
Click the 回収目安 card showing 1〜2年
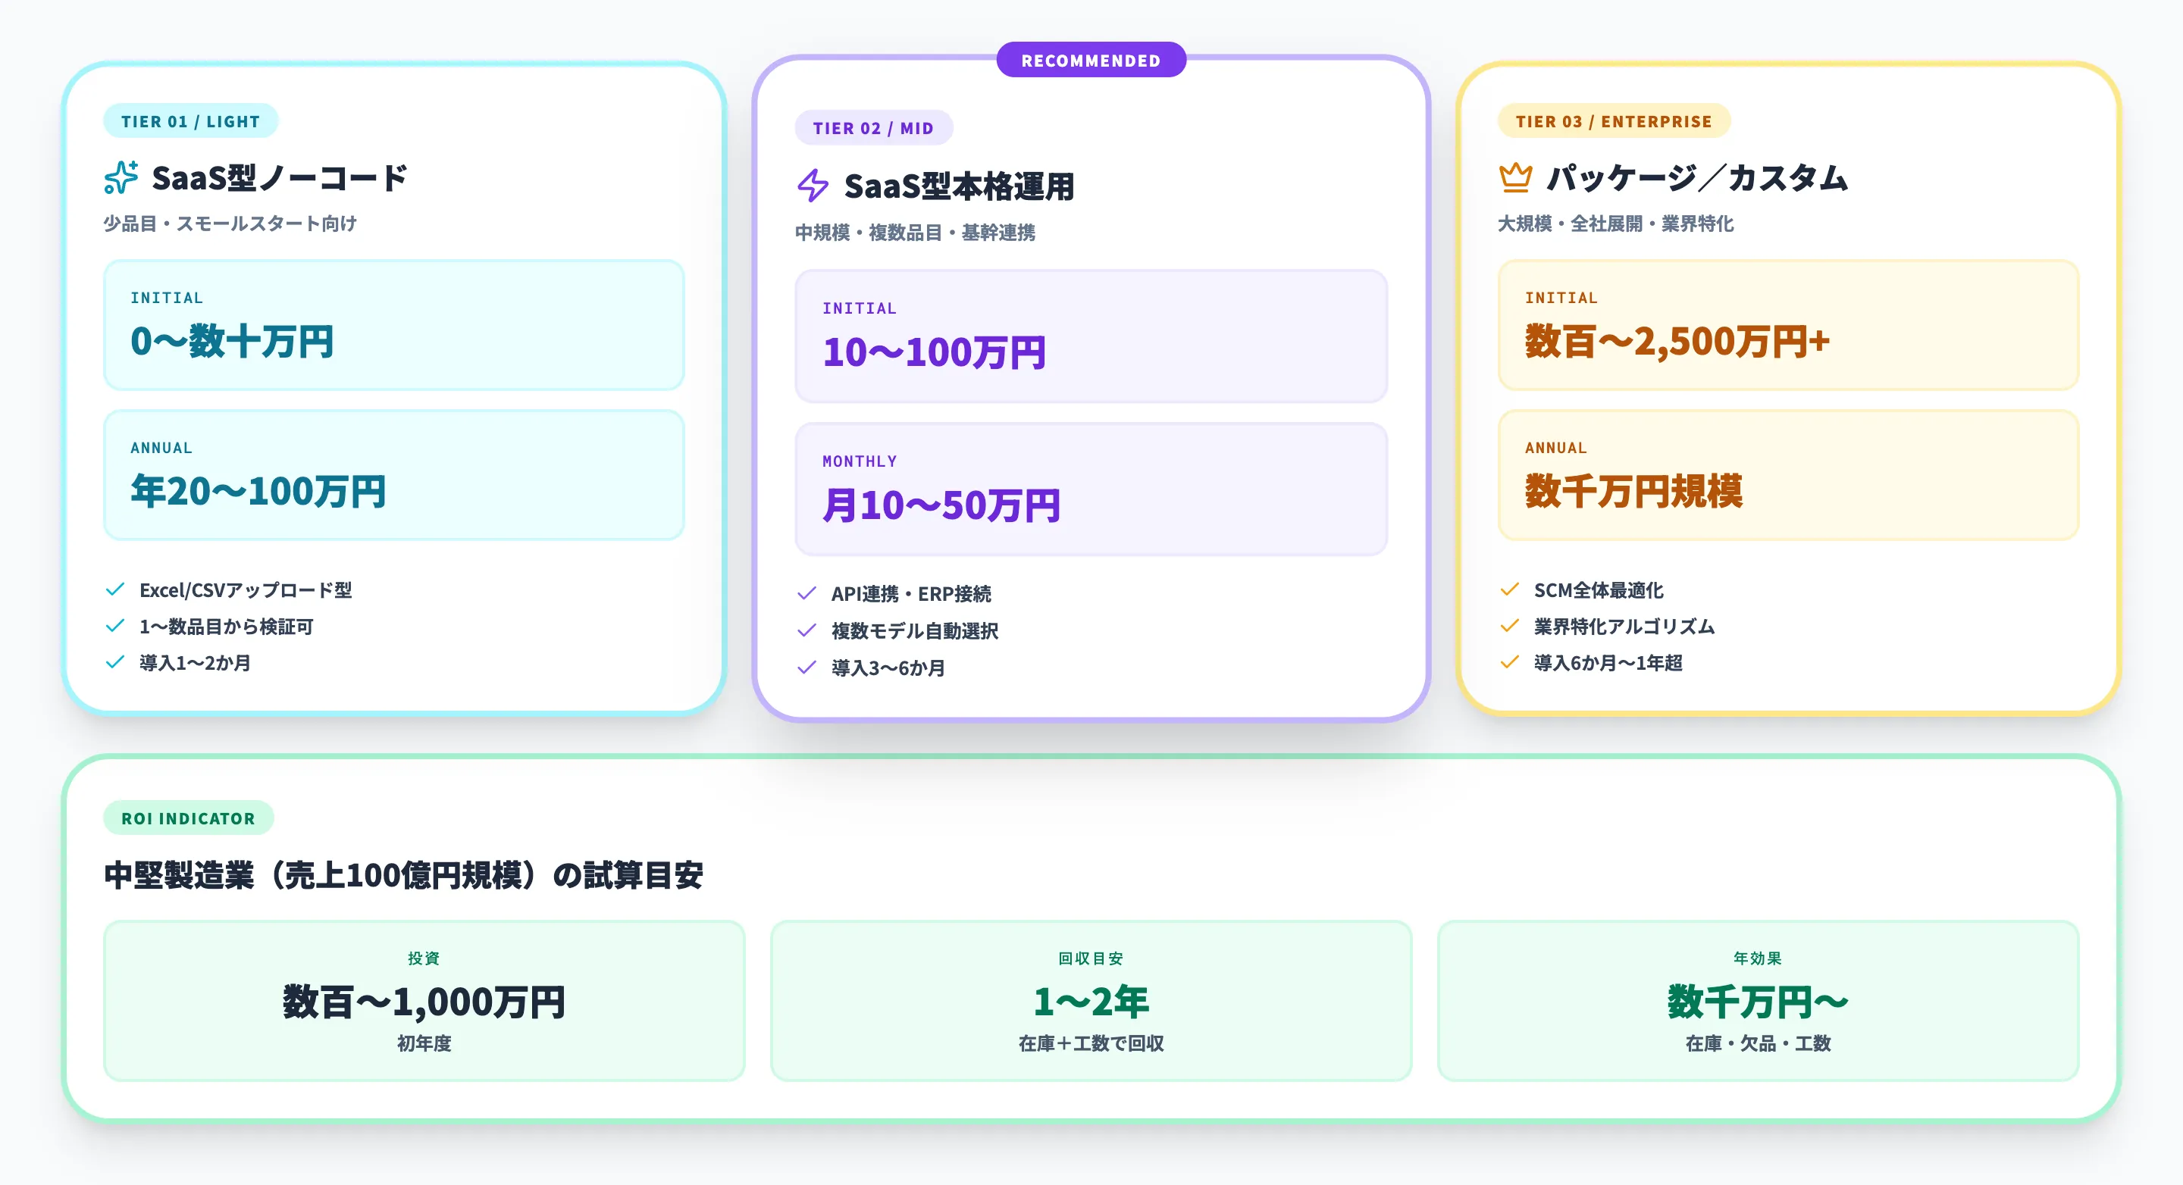click(x=1090, y=1000)
